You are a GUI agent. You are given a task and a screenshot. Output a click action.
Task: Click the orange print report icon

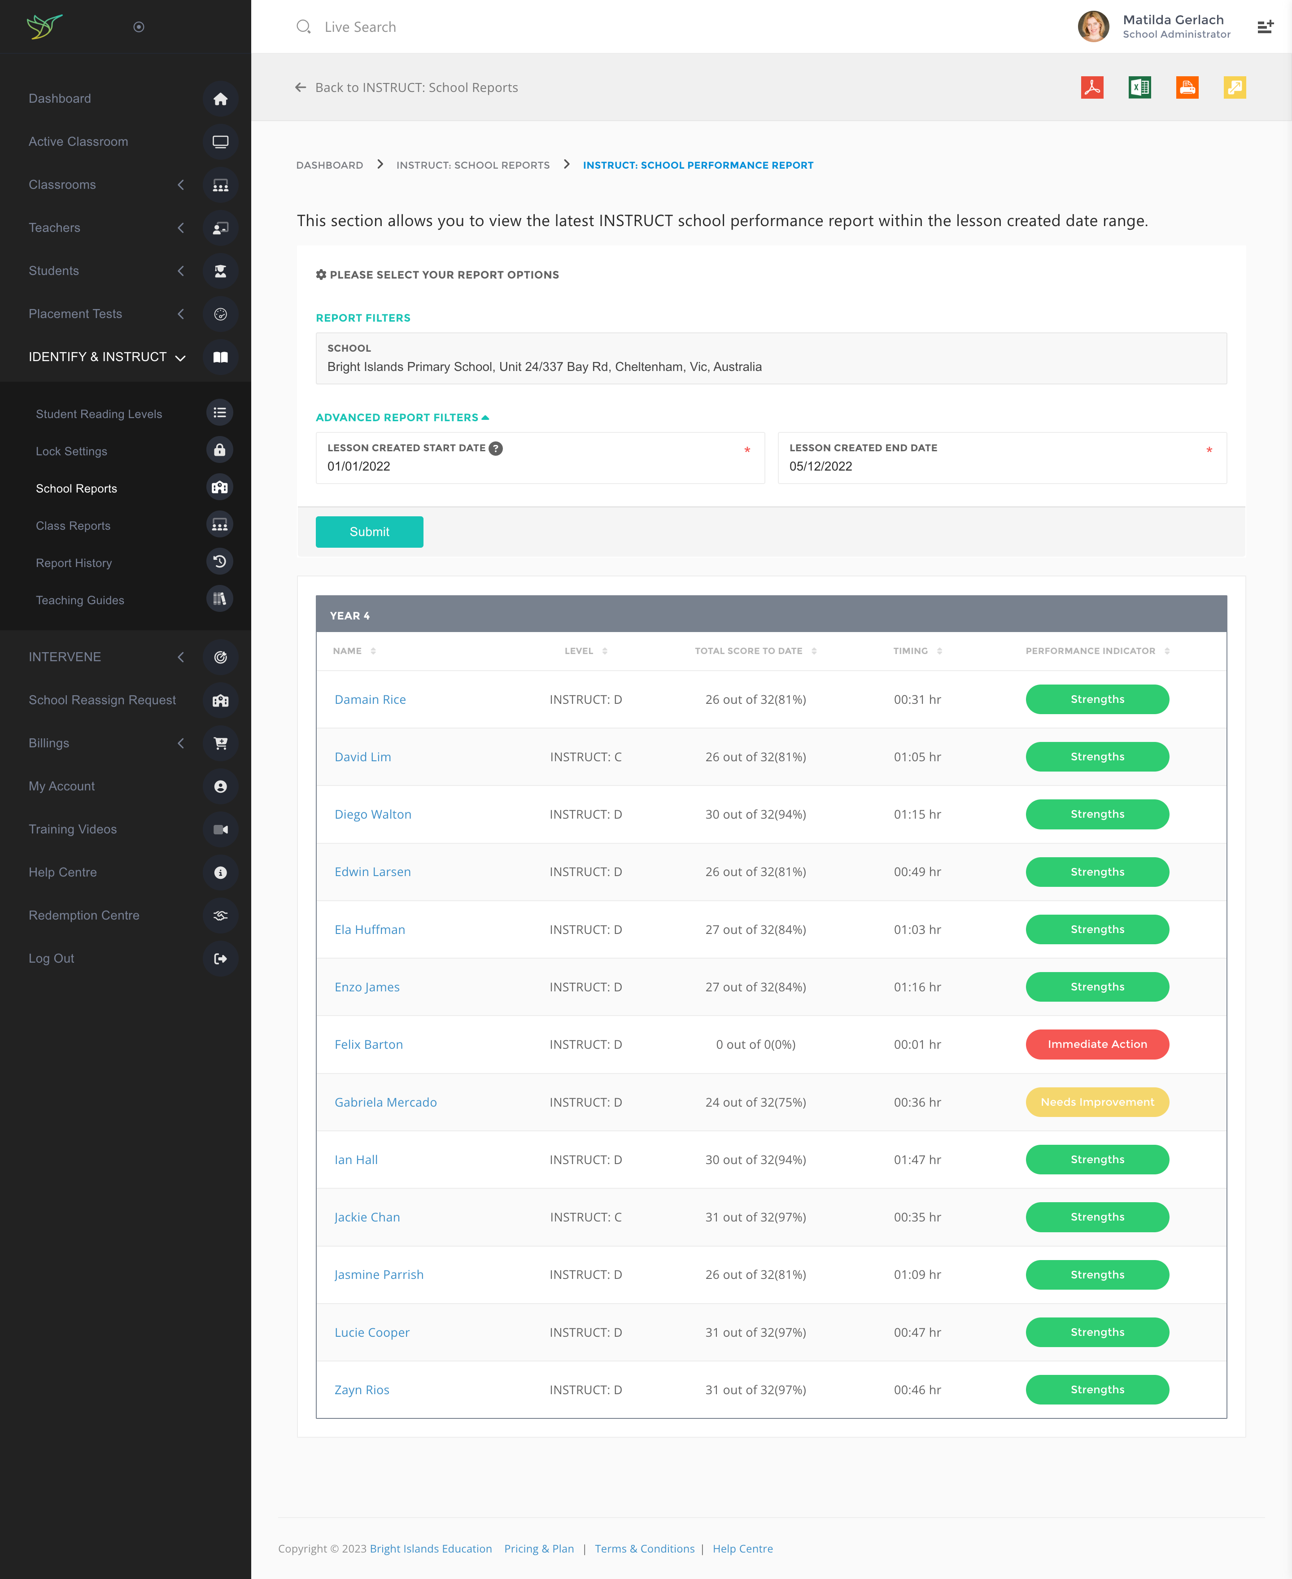[x=1187, y=87]
